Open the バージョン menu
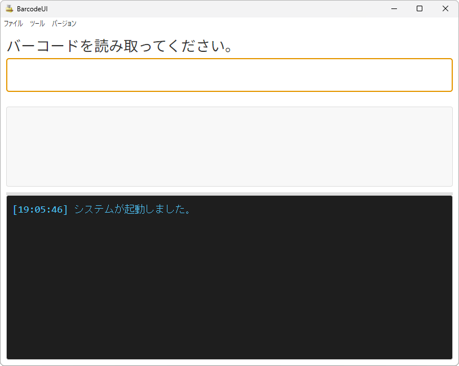The height and width of the screenshot is (366, 459). [x=64, y=24]
